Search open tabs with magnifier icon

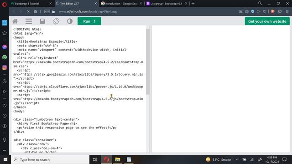(x=260, y=3)
